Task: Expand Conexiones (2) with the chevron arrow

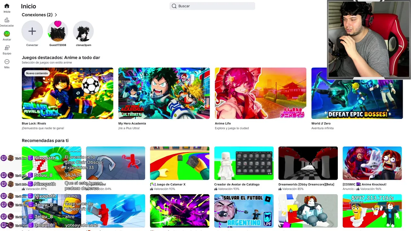Action: click(x=56, y=15)
